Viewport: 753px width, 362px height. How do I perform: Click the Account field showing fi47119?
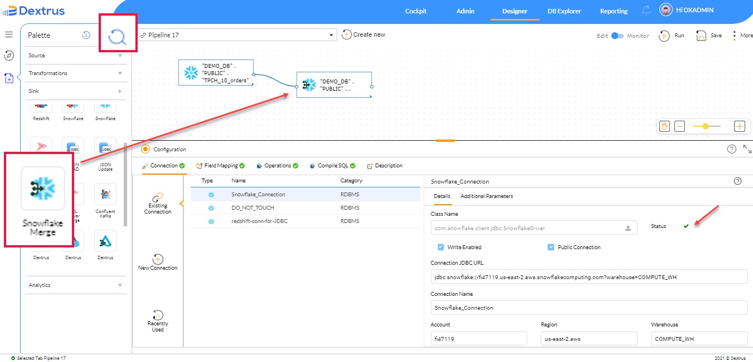pos(479,339)
